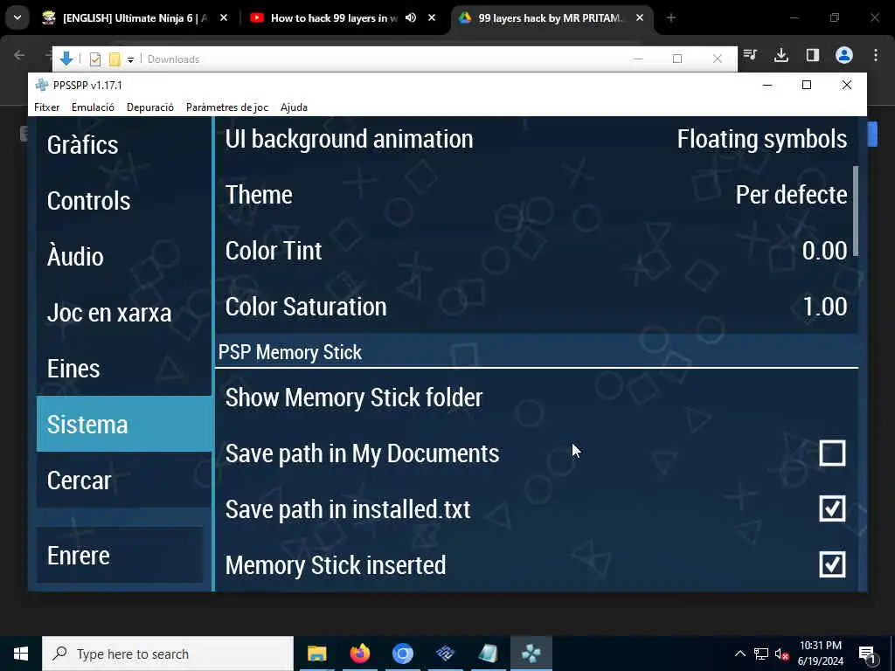
Task: Click the Enrere back button
Action: pyautogui.click(x=120, y=555)
